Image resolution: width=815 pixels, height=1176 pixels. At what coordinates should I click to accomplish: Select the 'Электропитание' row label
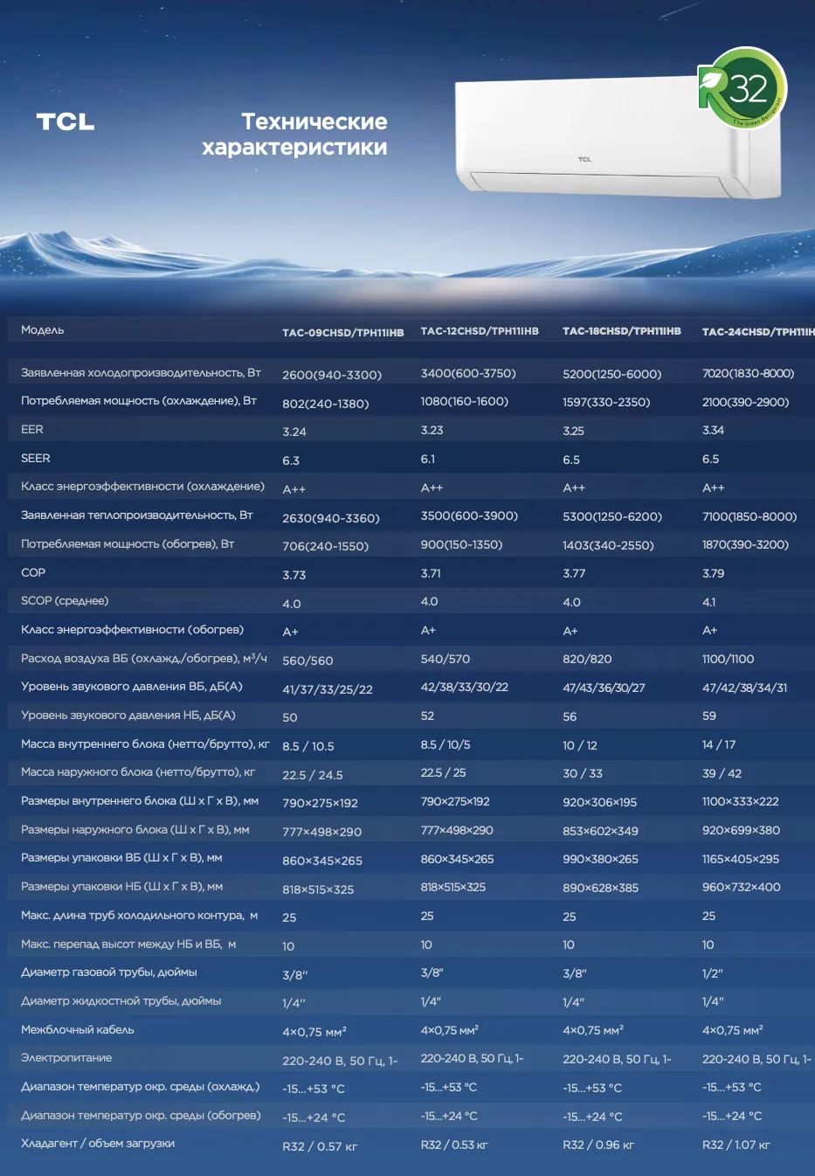tap(66, 1058)
